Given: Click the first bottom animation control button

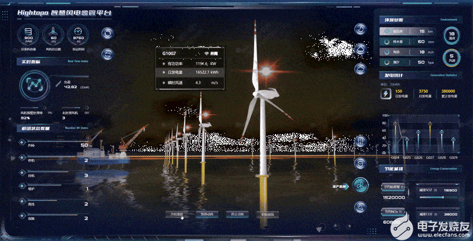Looking at the screenshot, I should (176, 214).
